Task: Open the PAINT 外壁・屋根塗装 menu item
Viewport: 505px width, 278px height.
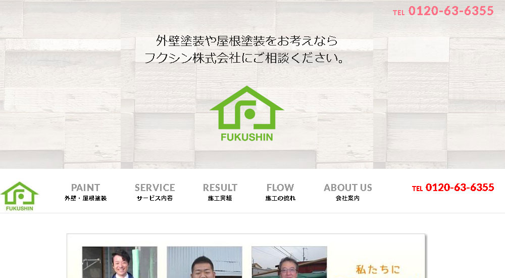Action: (x=86, y=192)
